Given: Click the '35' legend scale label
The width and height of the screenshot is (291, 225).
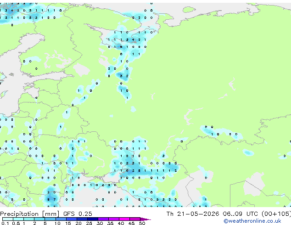Looking at the screenshot, I should 110,223.
